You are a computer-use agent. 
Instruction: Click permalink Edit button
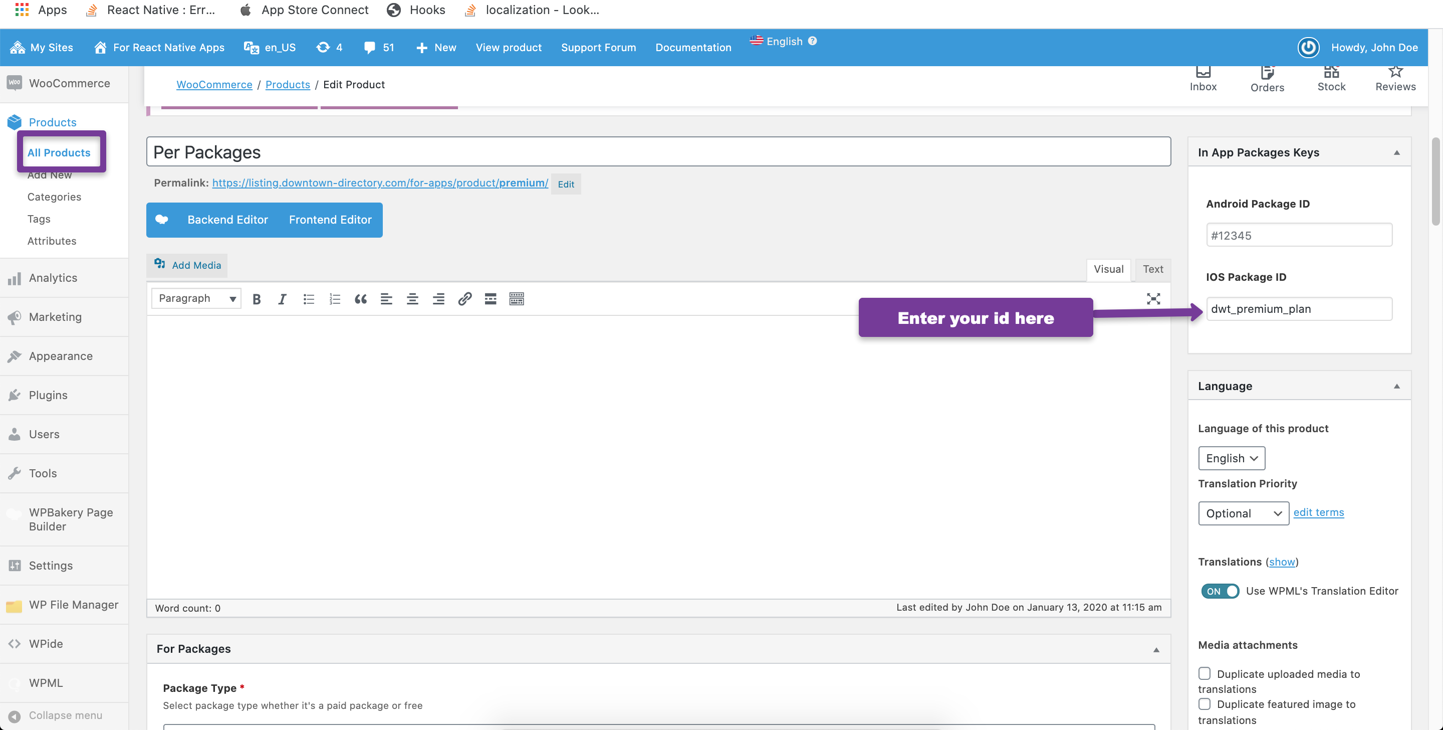click(x=566, y=184)
